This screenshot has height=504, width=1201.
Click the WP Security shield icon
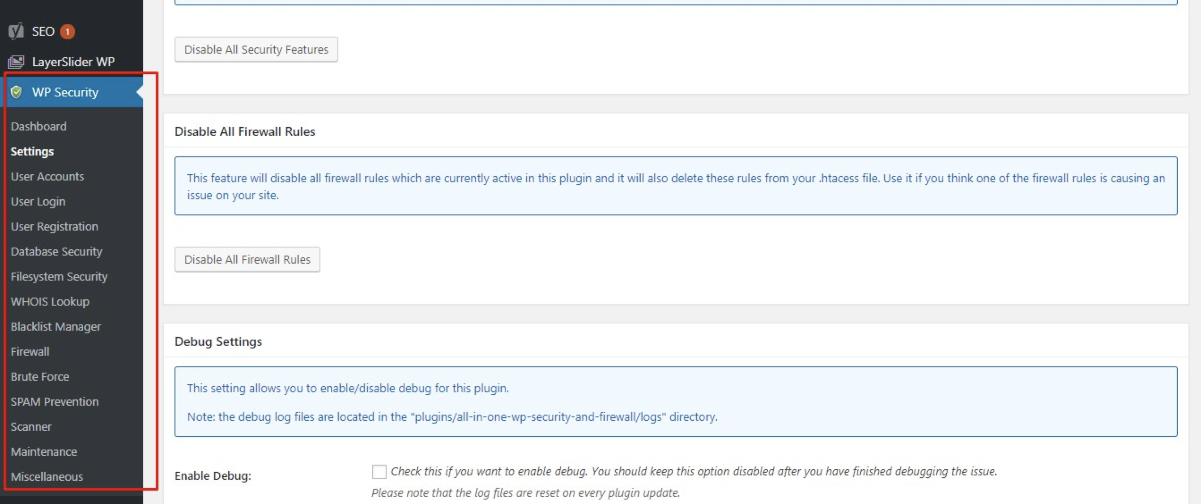[16, 92]
